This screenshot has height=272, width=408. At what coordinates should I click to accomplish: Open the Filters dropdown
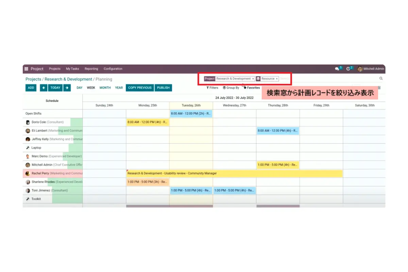click(213, 88)
